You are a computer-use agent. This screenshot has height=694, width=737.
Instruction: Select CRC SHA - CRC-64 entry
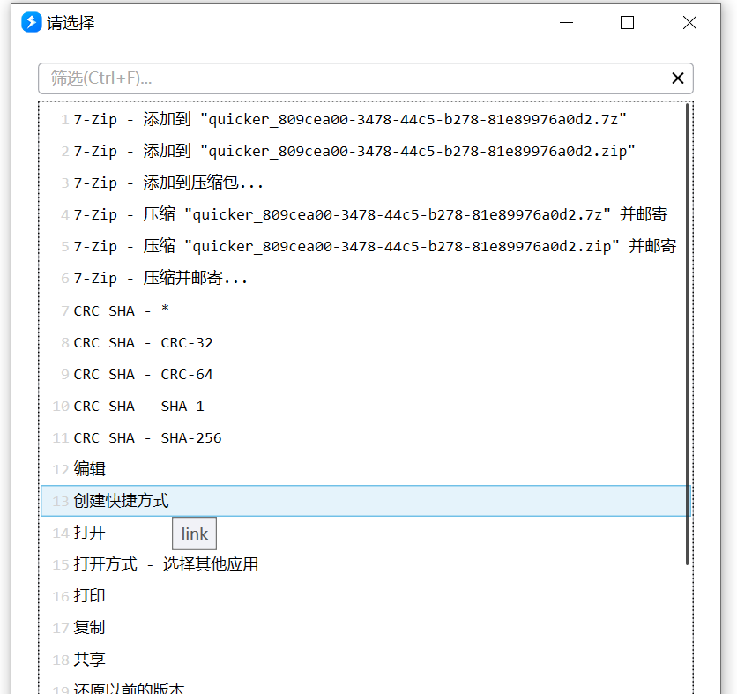[365, 374]
